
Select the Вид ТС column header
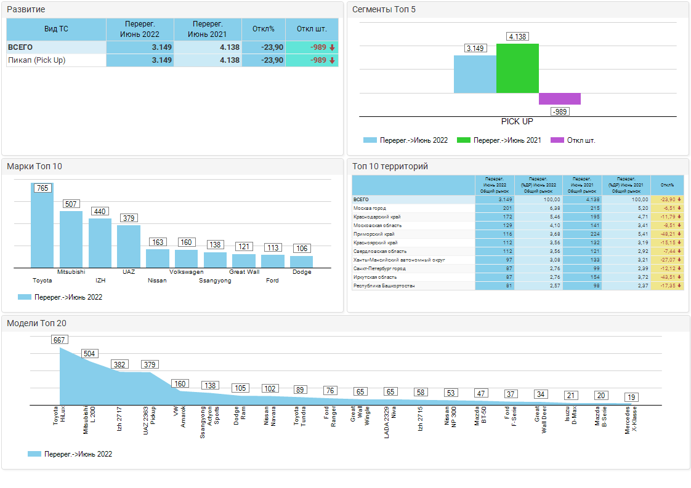pyautogui.click(x=56, y=29)
